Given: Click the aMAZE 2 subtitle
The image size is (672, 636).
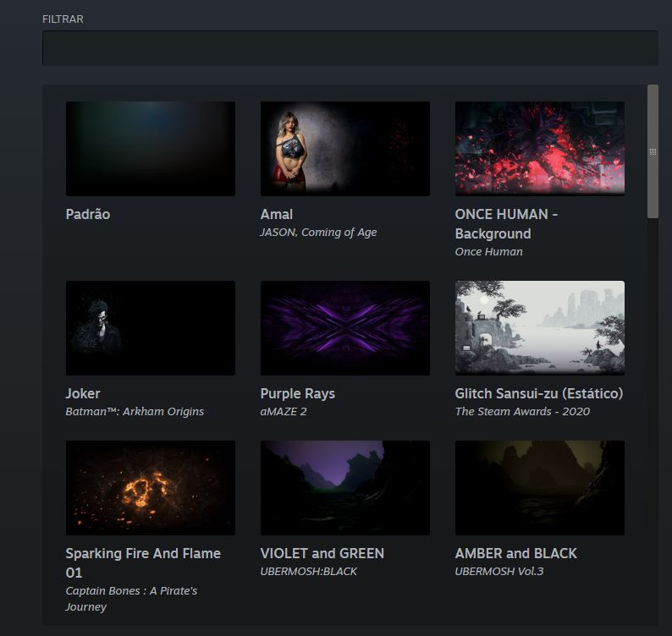Looking at the screenshot, I should coord(284,412).
